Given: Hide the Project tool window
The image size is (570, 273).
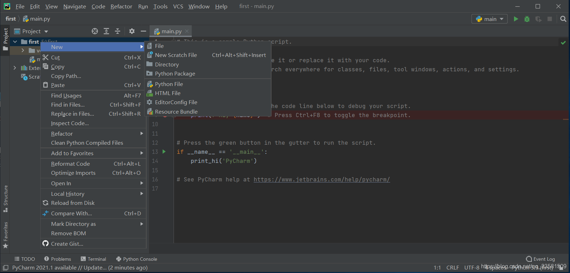Looking at the screenshot, I should pos(143,31).
